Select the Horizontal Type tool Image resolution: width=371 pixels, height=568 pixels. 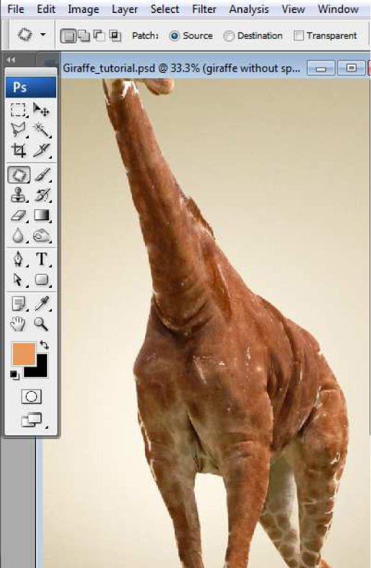42,259
